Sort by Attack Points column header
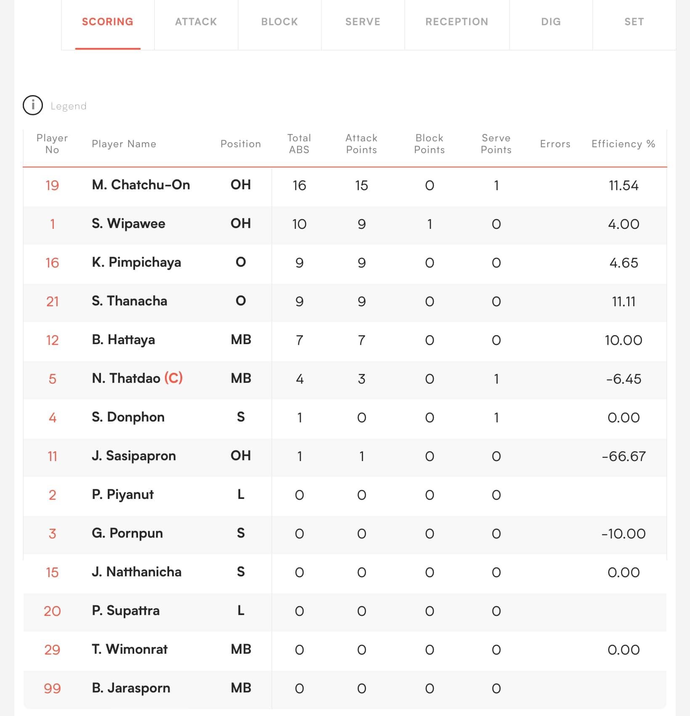The image size is (690, 716). click(361, 144)
